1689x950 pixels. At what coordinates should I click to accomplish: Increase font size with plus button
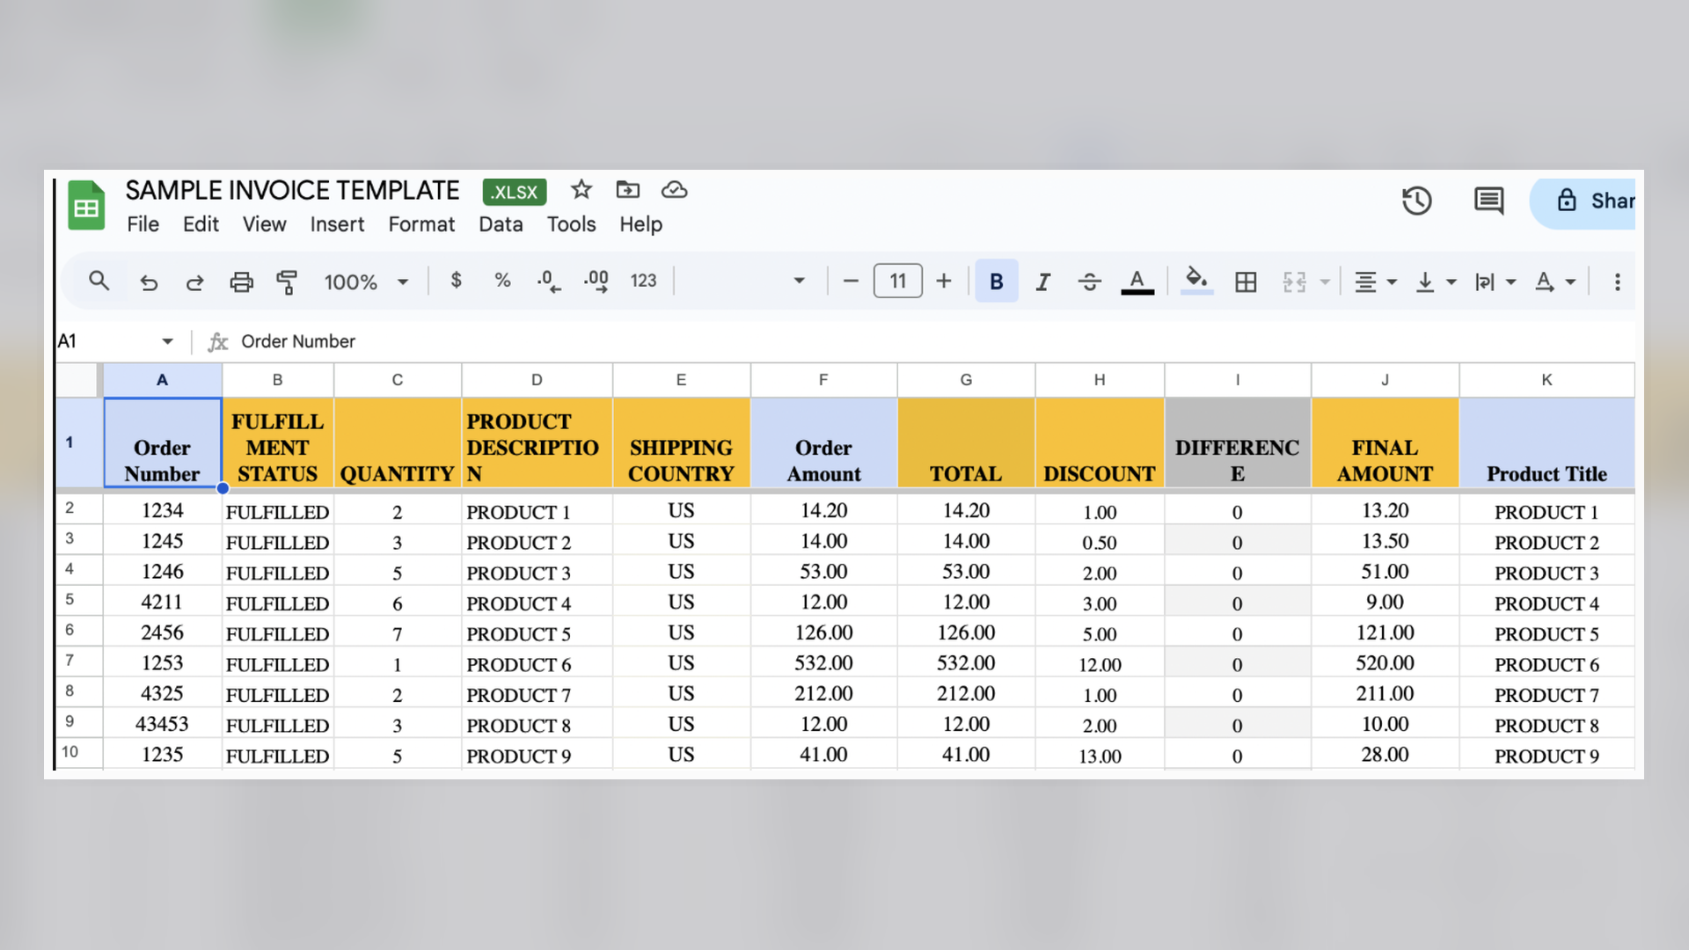943,281
